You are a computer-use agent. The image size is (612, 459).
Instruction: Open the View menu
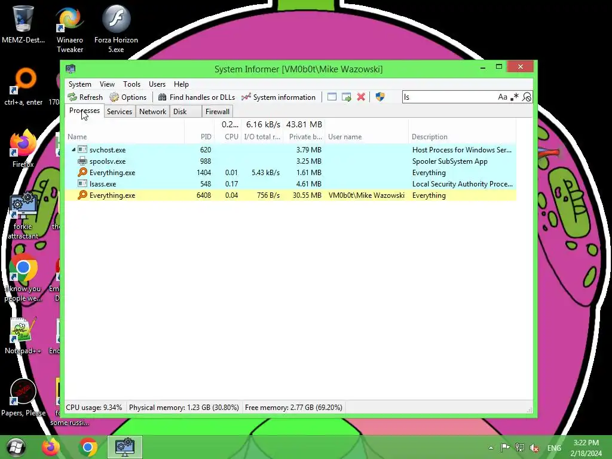coord(107,84)
